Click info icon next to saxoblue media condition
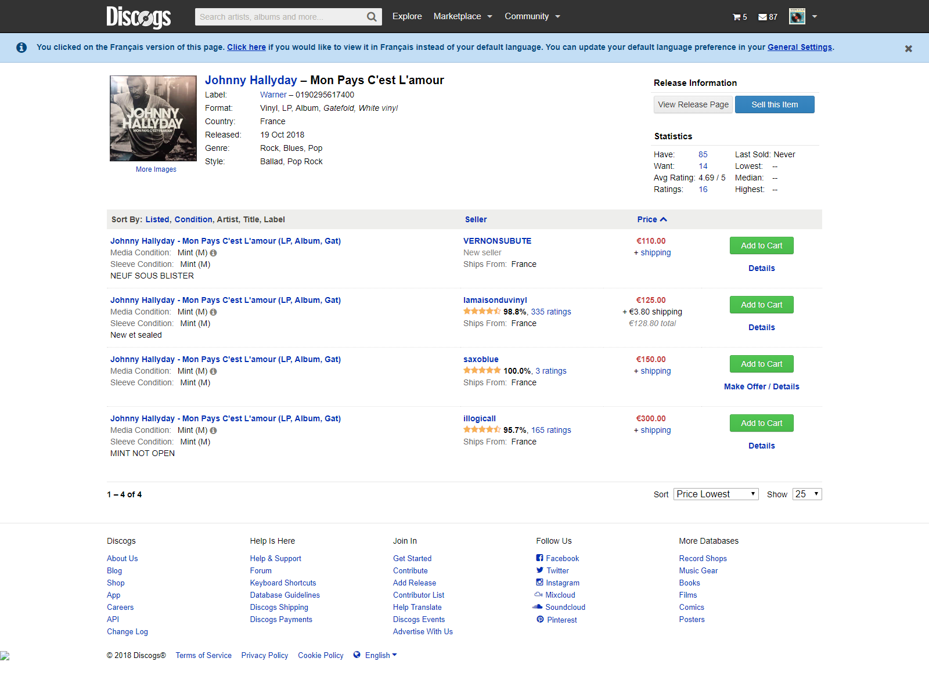929x676 pixels. pyautogui.click(x=213, y=371)
